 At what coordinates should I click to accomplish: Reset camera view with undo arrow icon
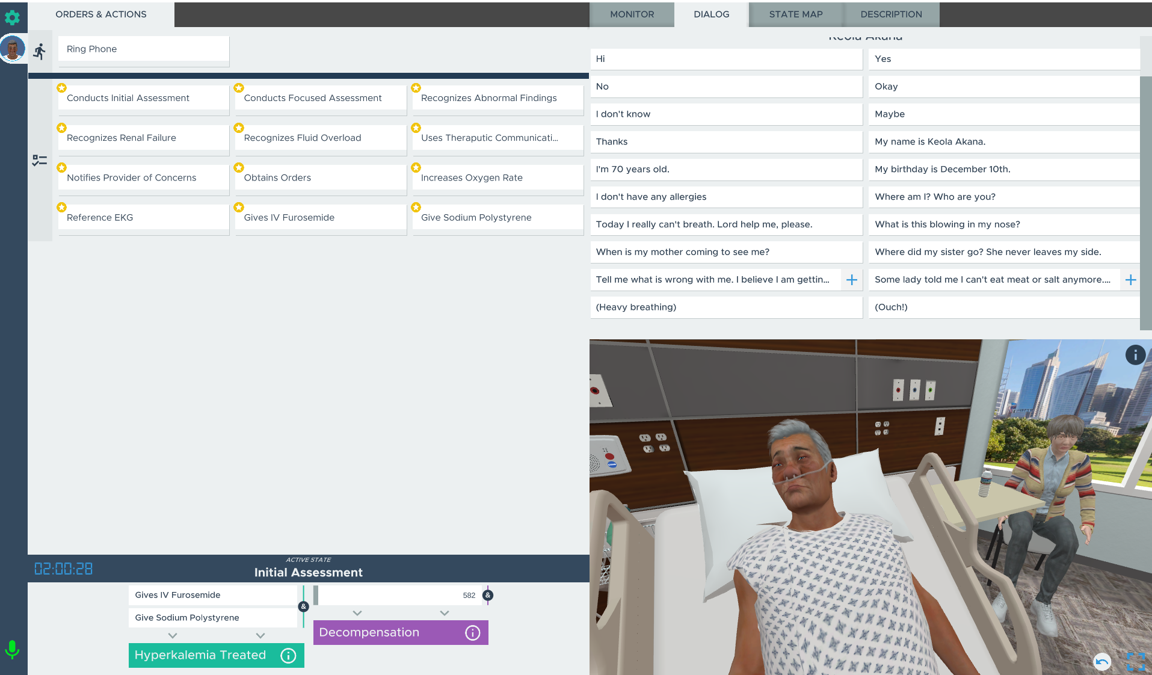tap(1102, 662)
